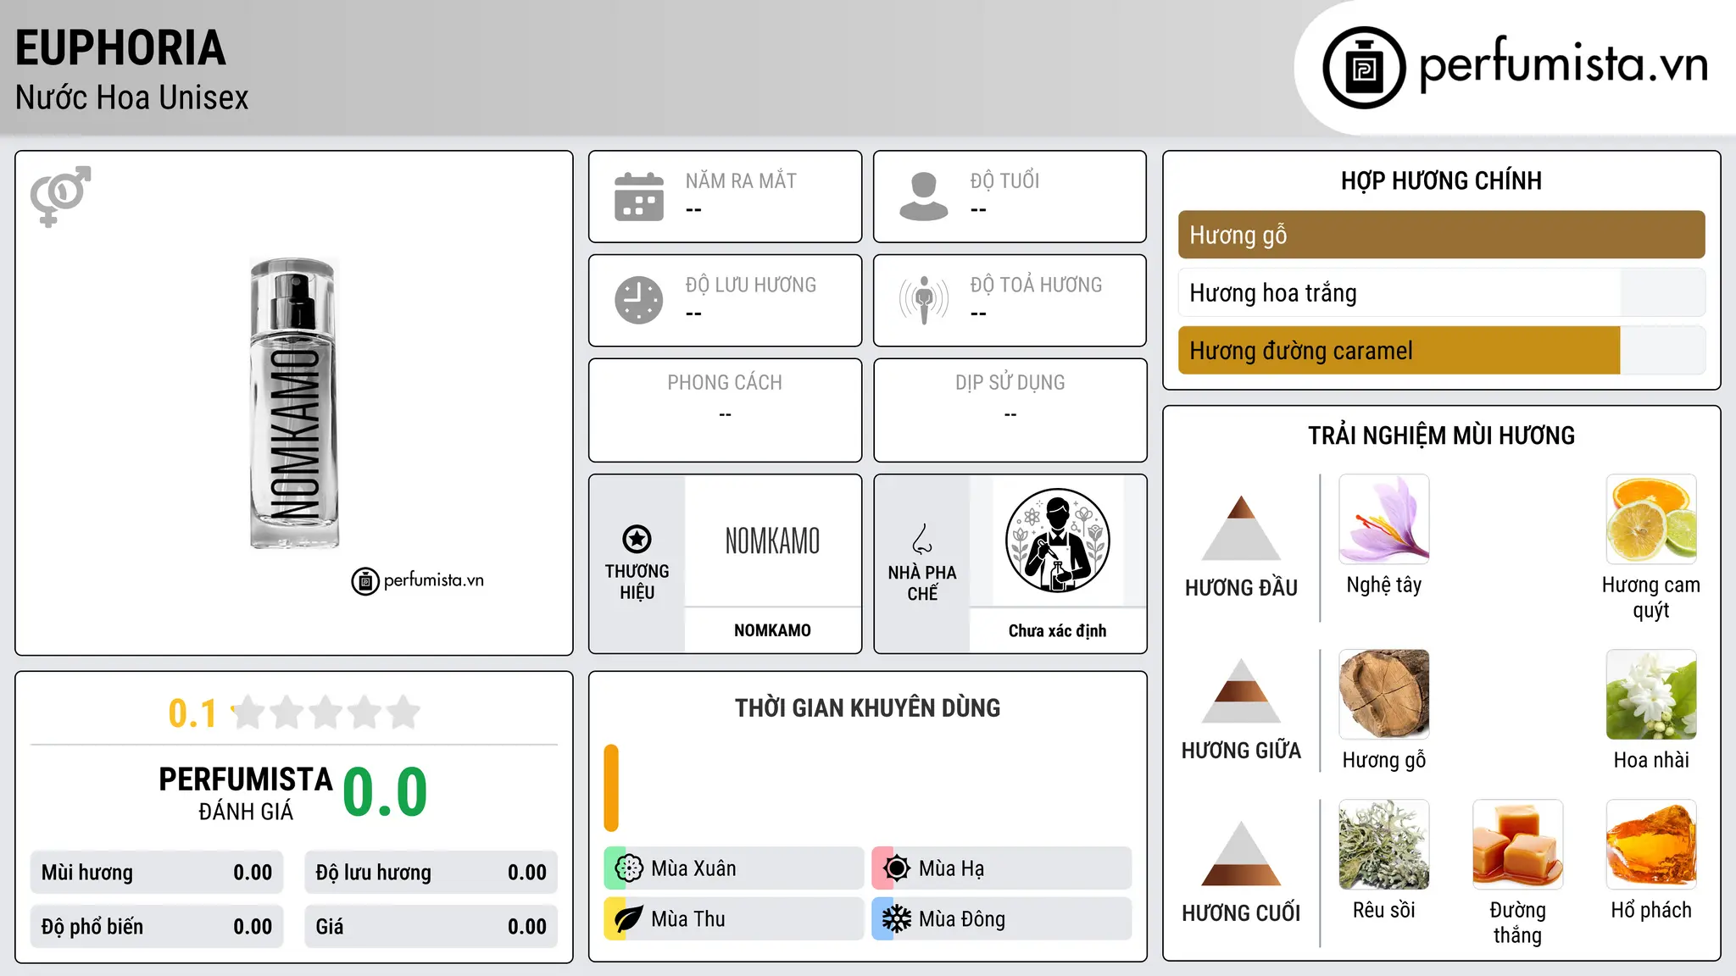Click the Nghệ tây saffron note image

click(x=1384, y=519)
